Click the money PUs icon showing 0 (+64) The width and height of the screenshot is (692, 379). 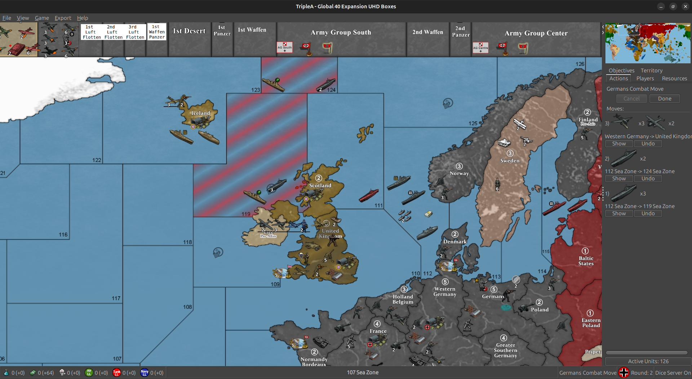coord(33,373)
